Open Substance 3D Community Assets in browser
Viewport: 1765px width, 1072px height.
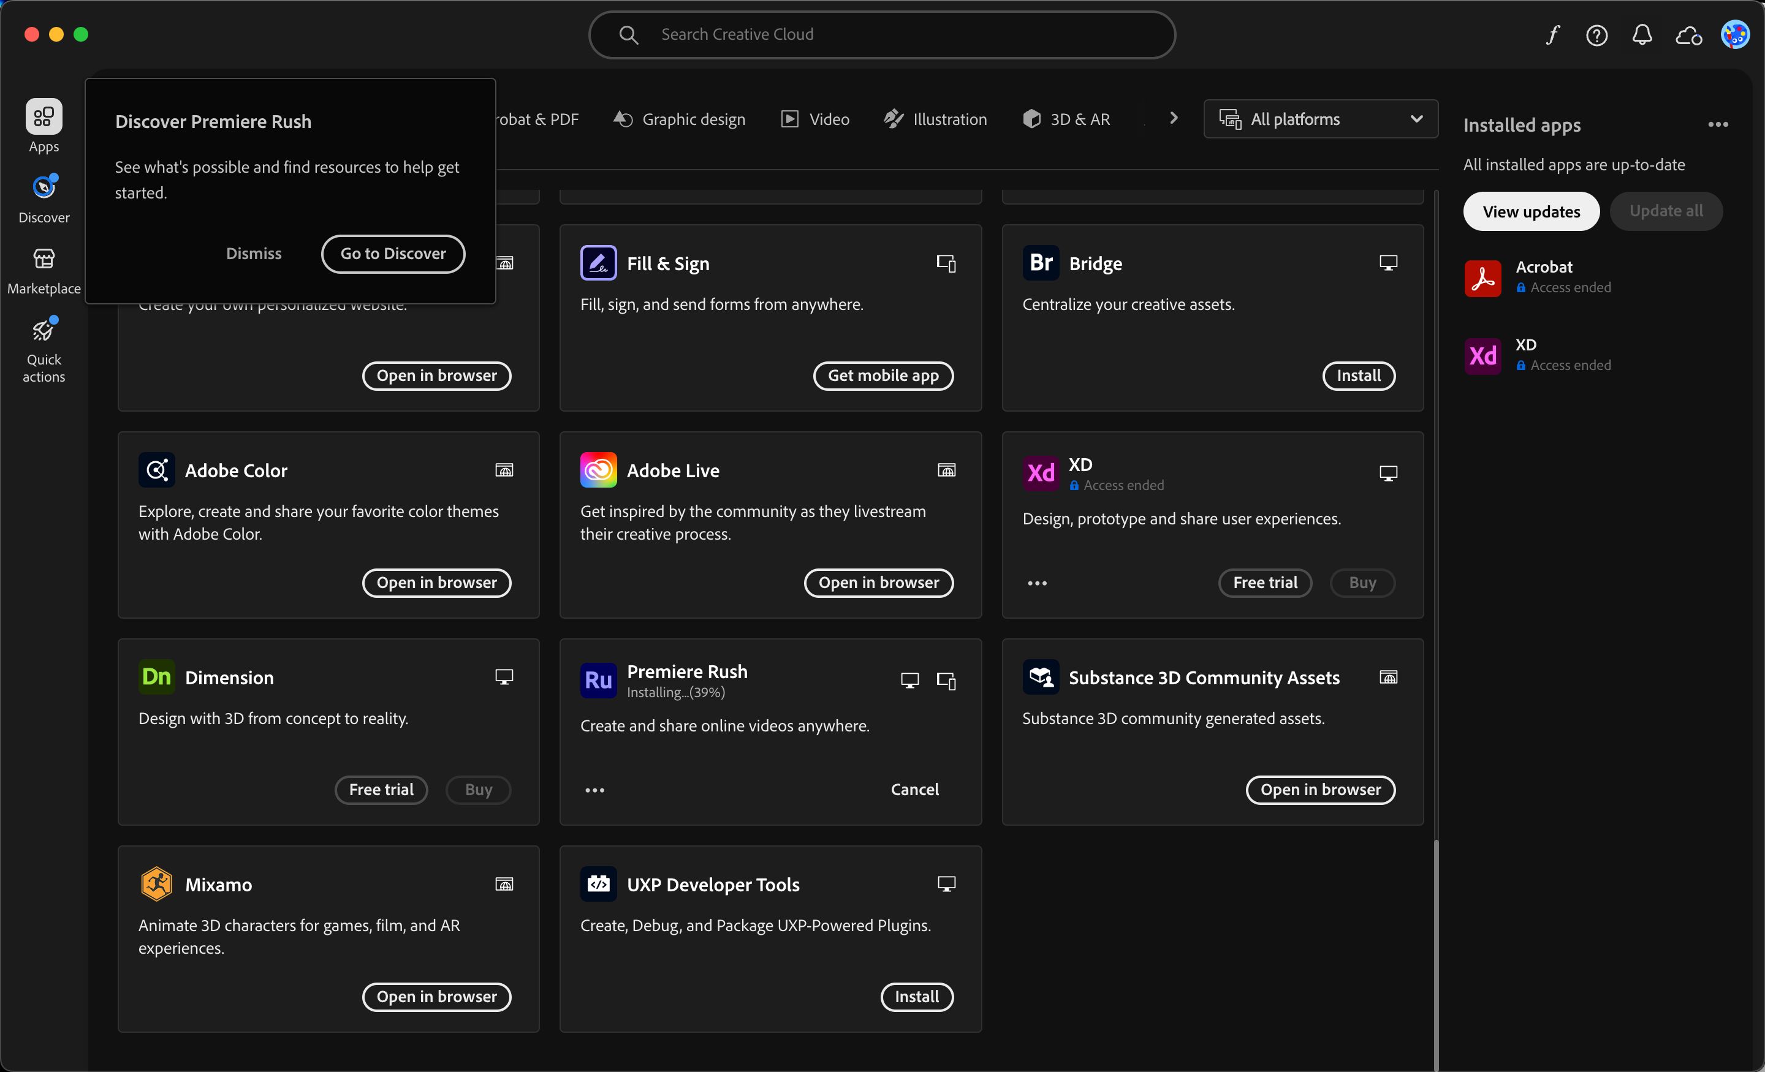coord(1320,789)
